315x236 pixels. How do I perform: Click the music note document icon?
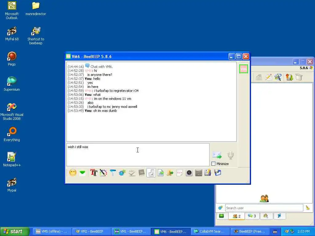[x=151, y=173]
